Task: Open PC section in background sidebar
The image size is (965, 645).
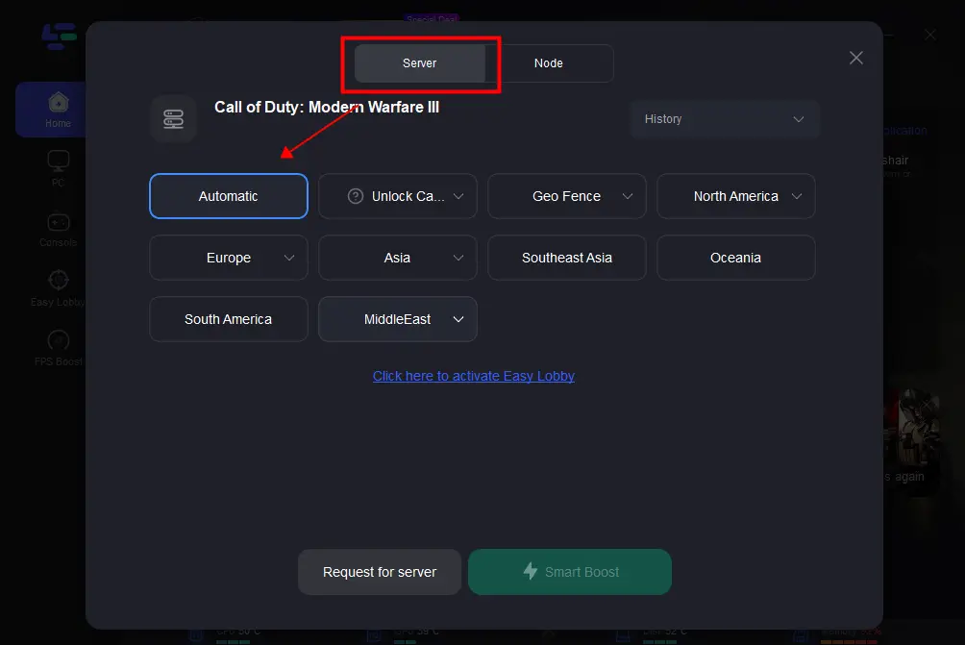Action: pyautogui.click(x=58, y=168)
